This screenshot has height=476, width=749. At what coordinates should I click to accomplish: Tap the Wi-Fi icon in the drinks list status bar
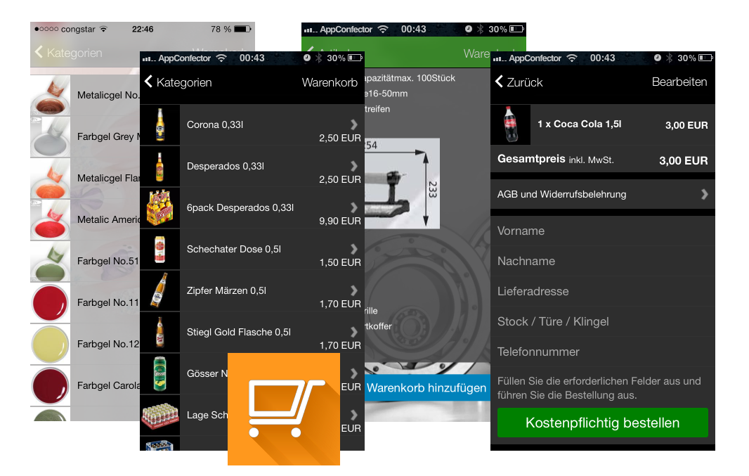point(221,58)
